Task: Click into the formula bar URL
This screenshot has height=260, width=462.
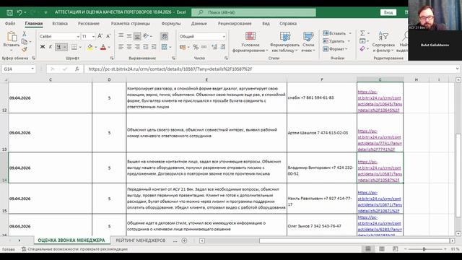Action: (170, 69)
